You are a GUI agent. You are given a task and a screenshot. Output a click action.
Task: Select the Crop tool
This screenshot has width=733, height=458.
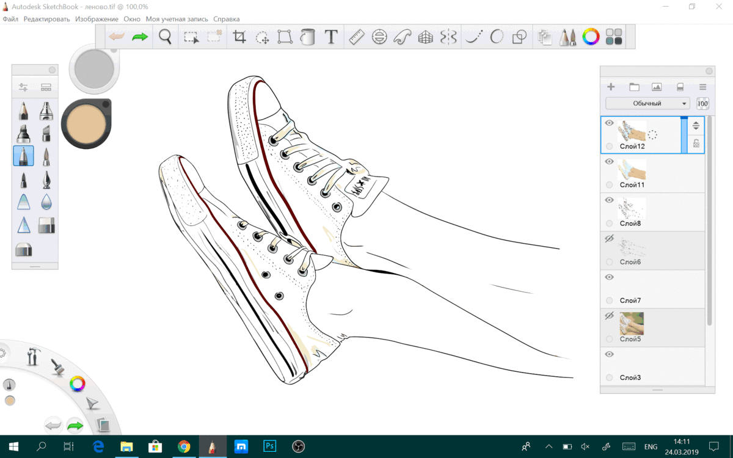239,37
